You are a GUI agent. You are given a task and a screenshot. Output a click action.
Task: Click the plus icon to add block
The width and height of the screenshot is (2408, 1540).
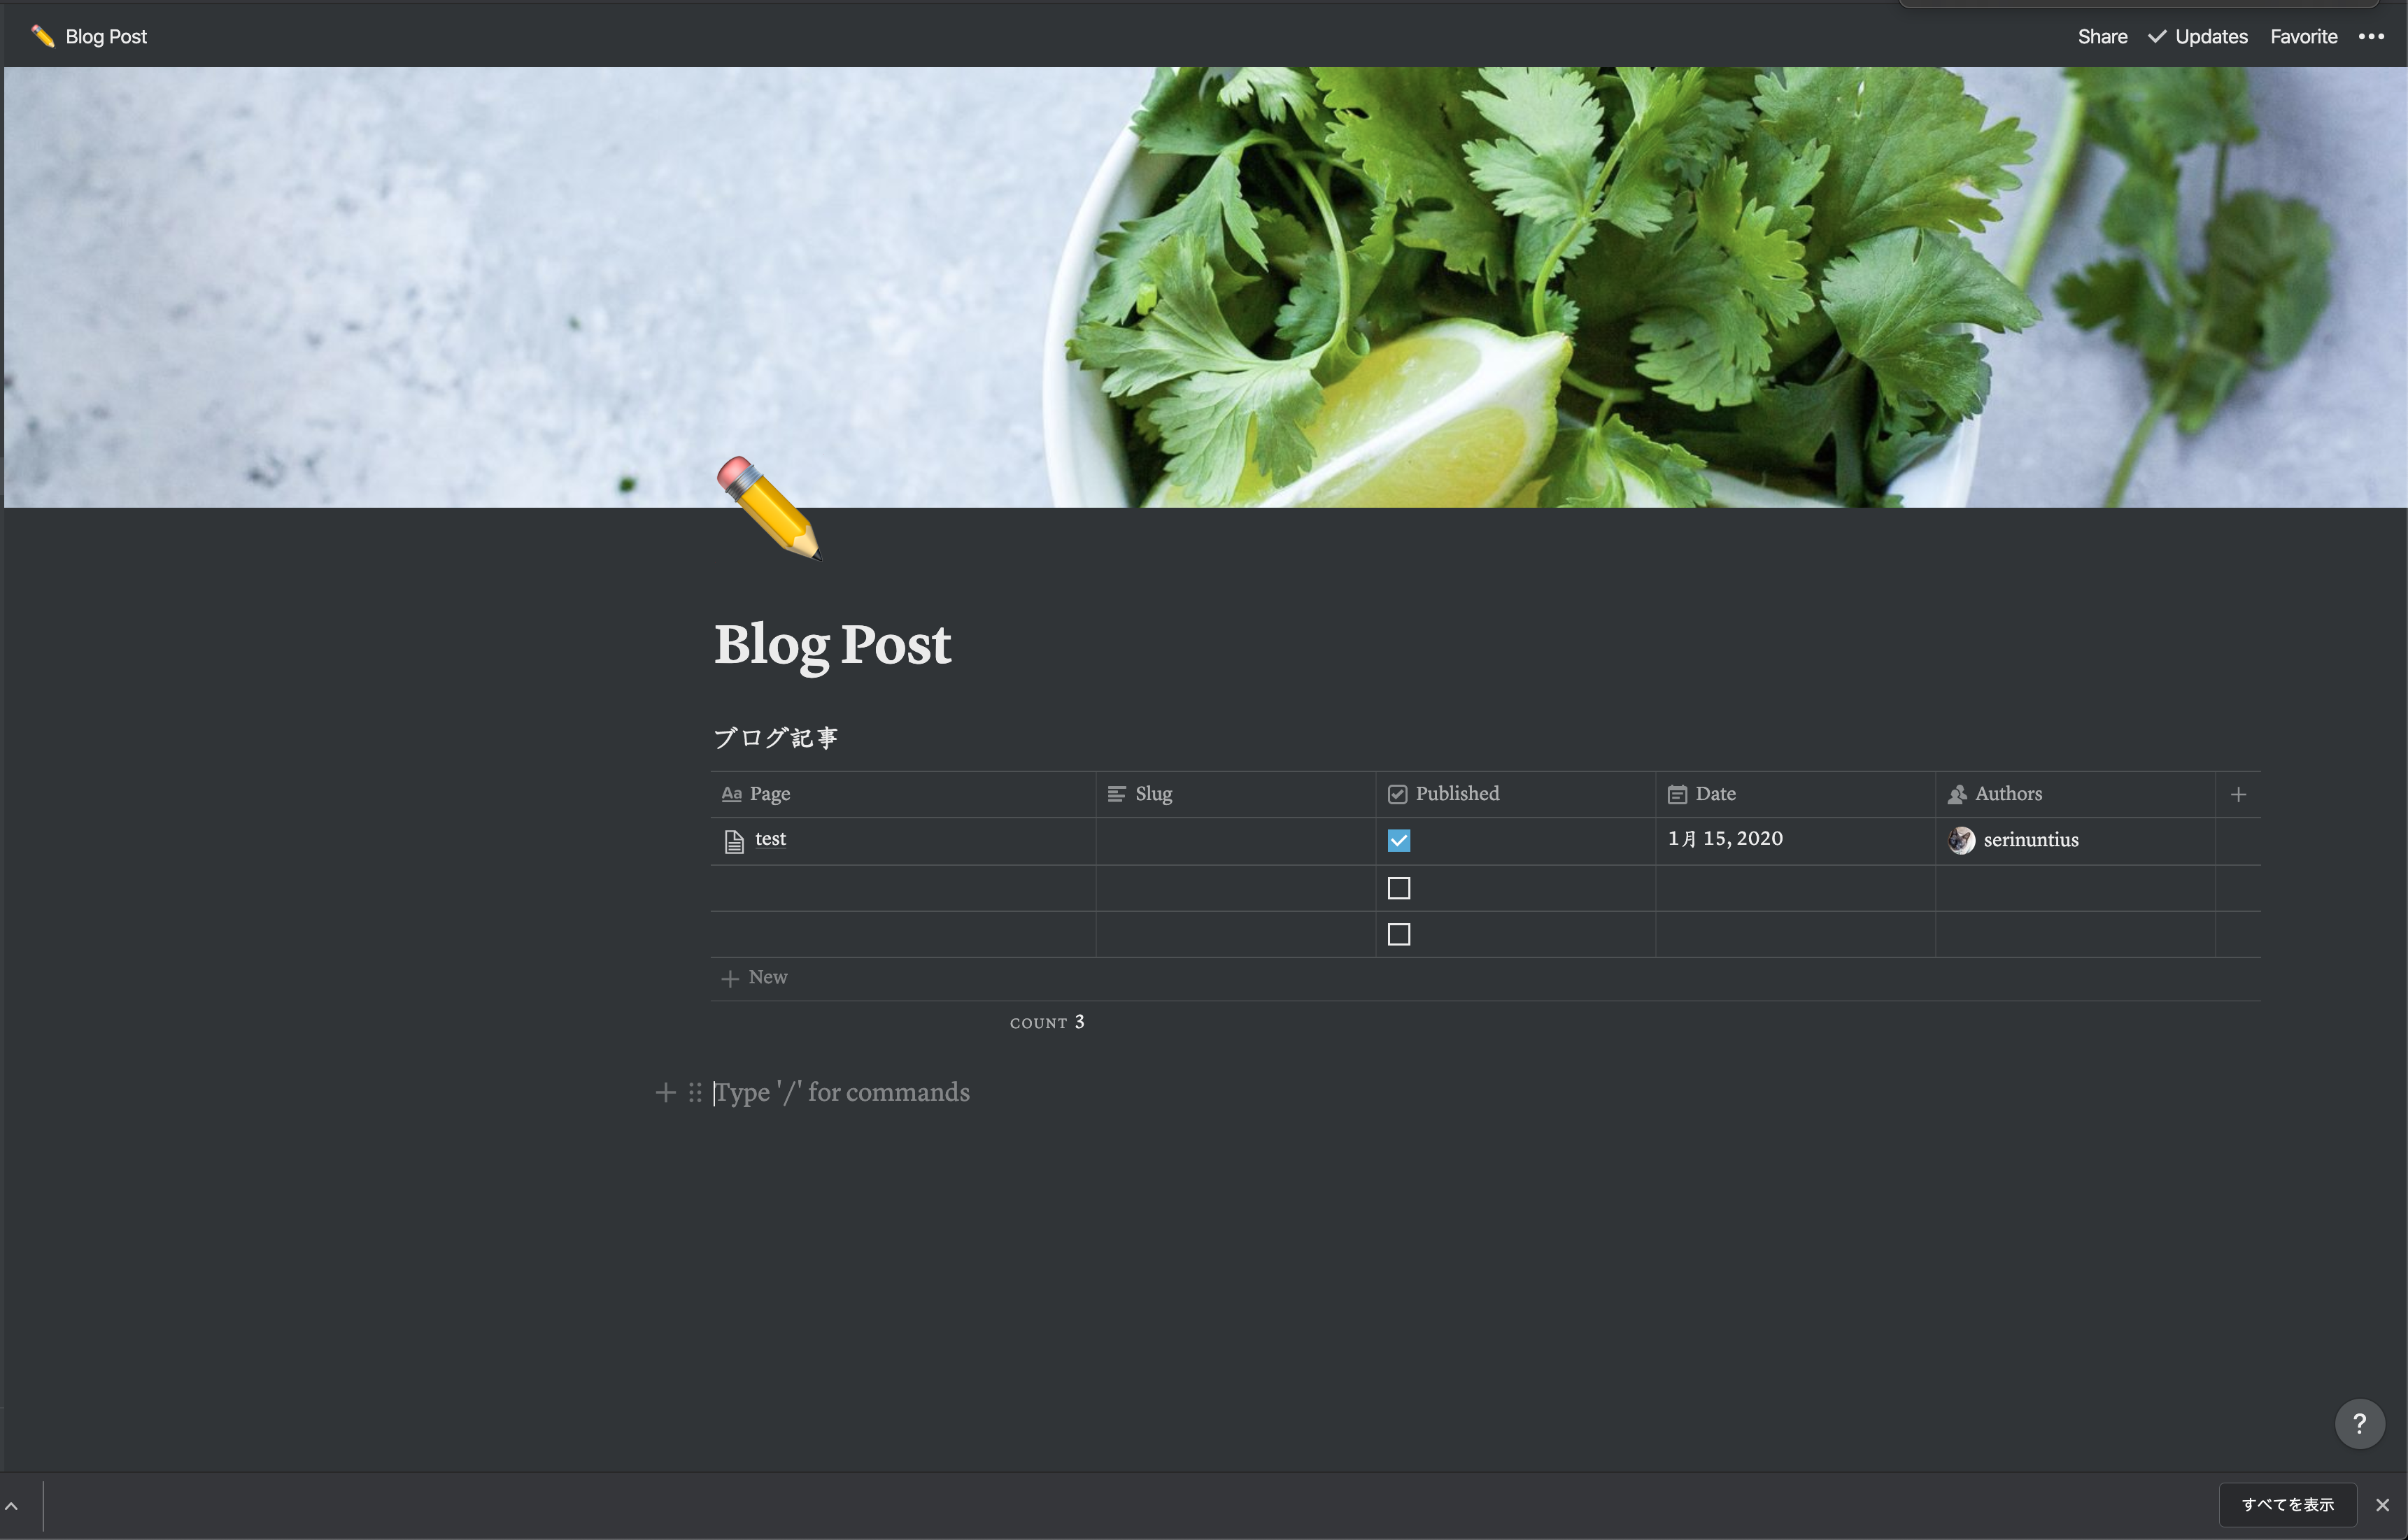point(665,1092)
